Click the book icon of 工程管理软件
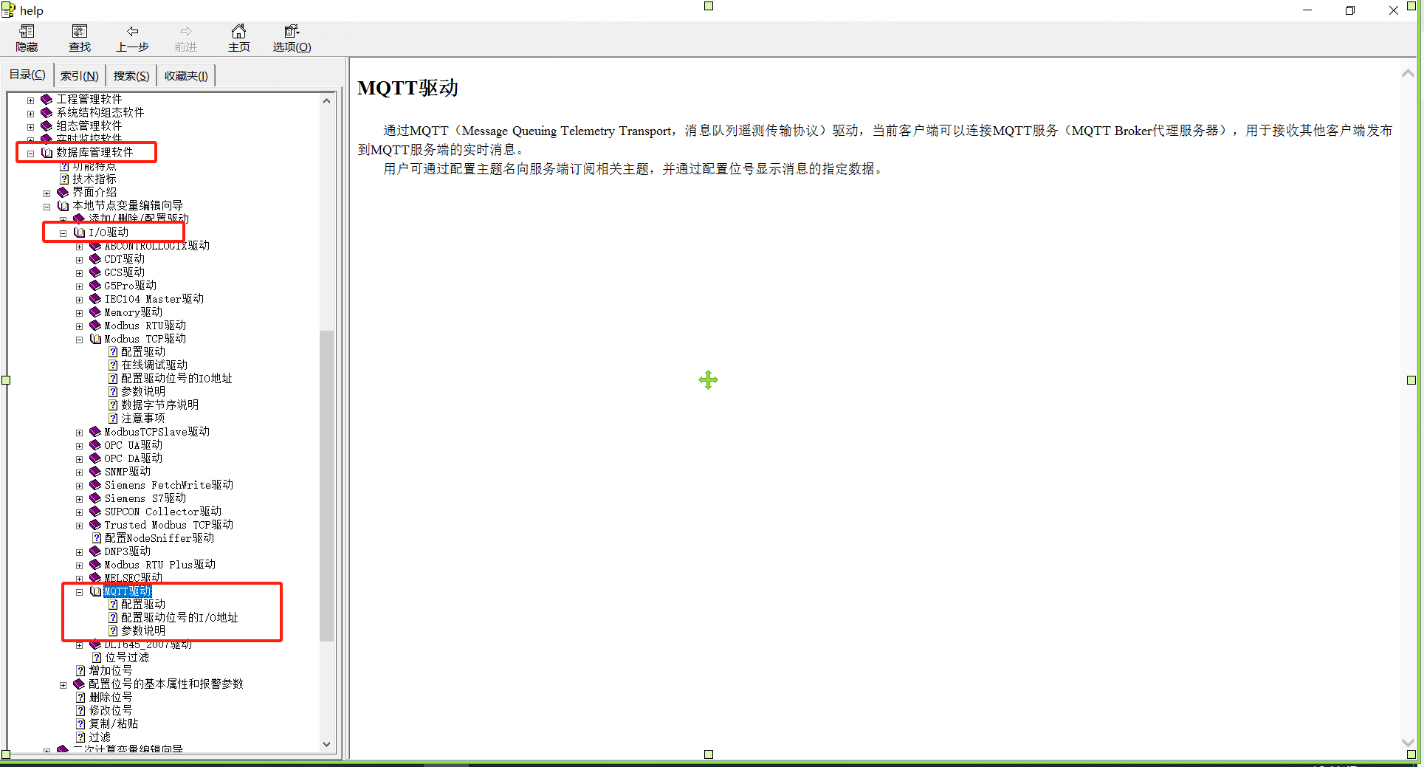Screen dimensions: 1424x767 pyautogui.click(x=47, y=99)
